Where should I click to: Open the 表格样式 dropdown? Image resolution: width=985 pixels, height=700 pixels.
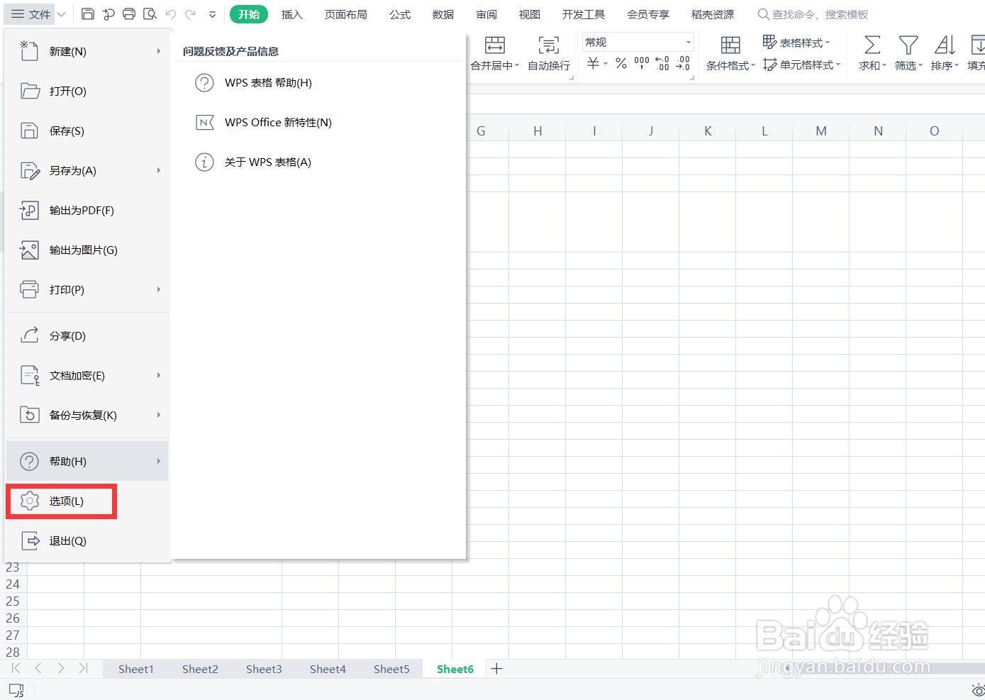796,43
